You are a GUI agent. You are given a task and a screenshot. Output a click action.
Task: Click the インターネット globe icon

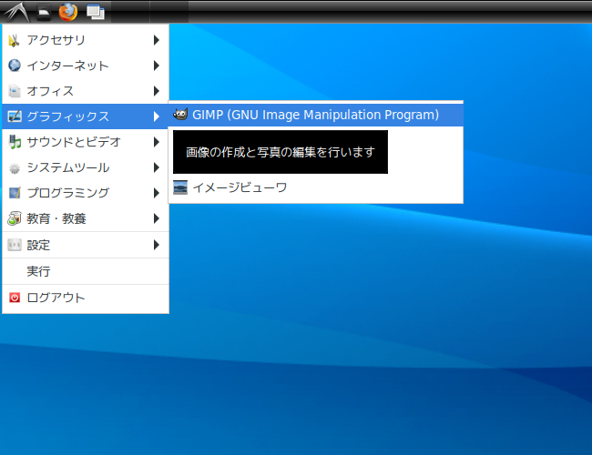coord(15,66)
